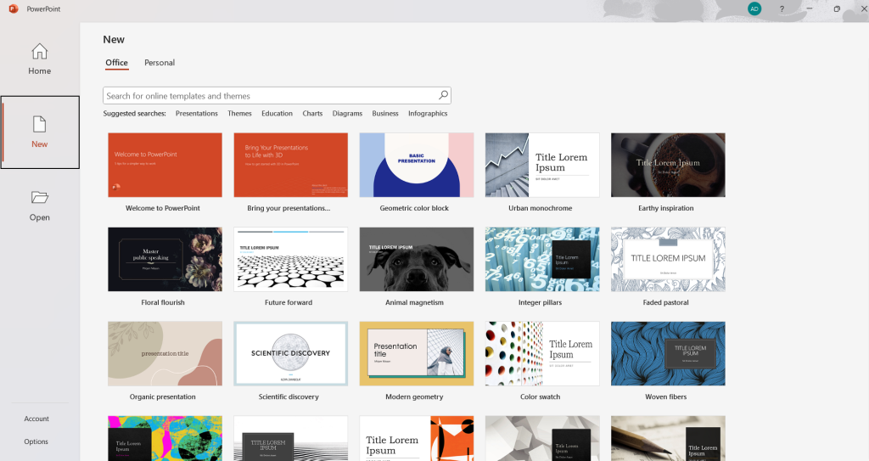869x461 pixels.
Task: Click the 'Integer pillars' caption text
Action: pos(541,302)
